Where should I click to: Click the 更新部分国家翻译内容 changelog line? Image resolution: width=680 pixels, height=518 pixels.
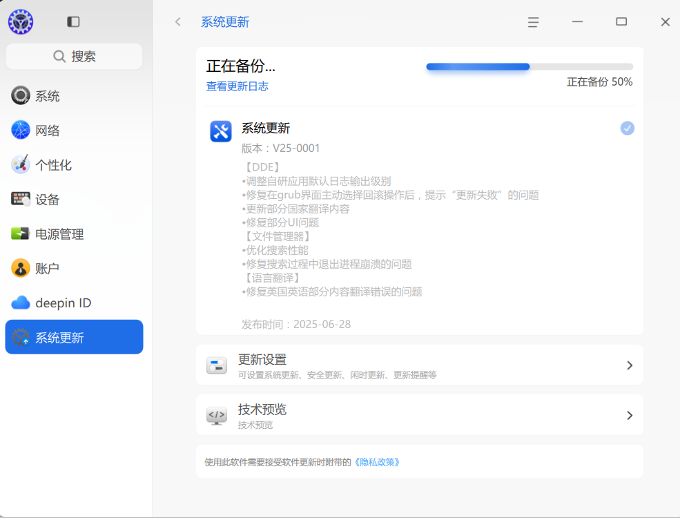tap(295, 209)
